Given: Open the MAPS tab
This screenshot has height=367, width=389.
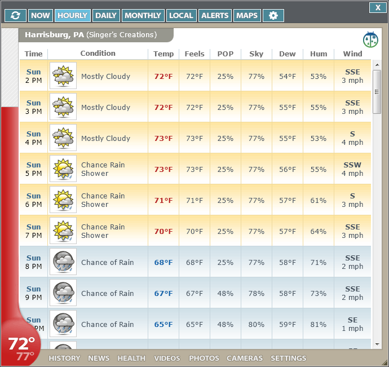Looking at the screenshot, I should [x=247, y=16].
